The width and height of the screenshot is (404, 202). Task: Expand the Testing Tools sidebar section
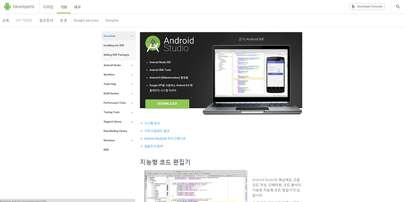click(x=132, y=112)
